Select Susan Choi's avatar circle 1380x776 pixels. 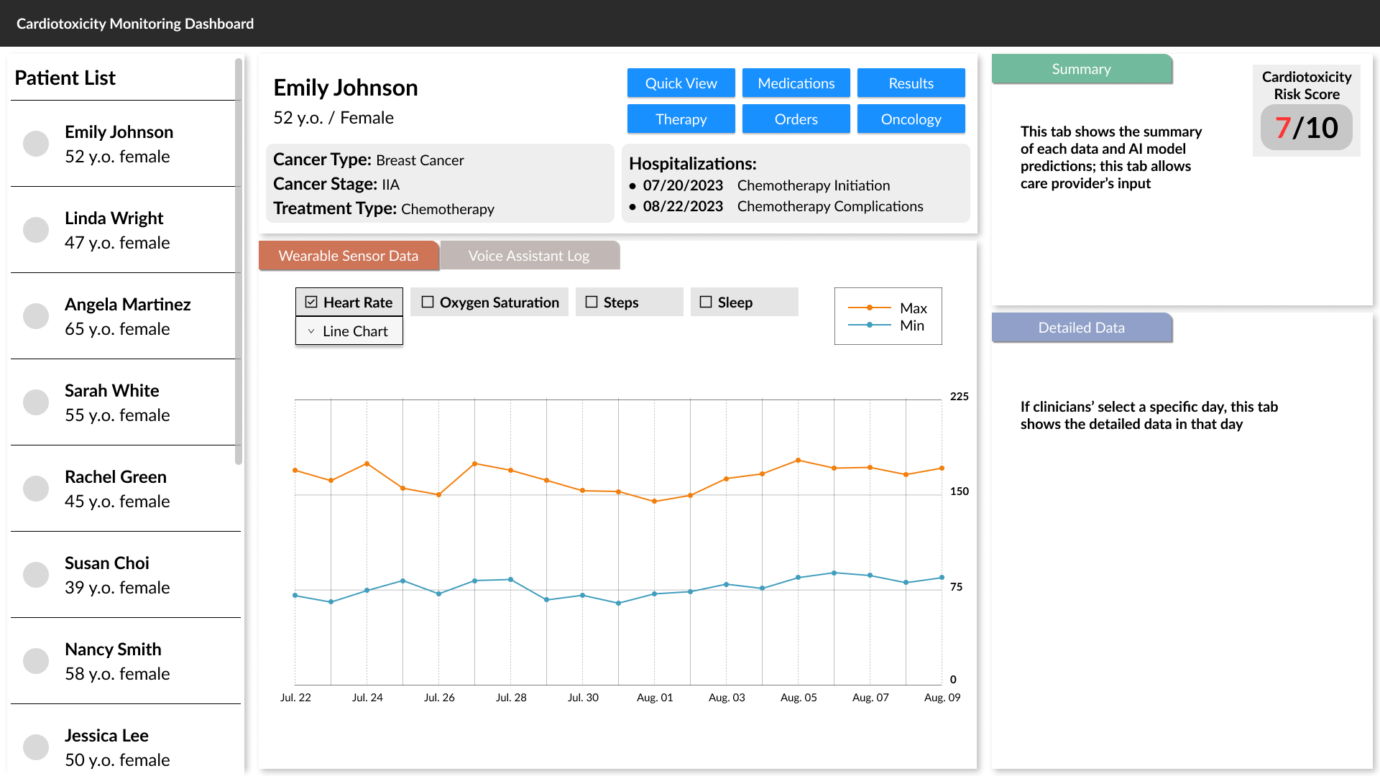[36, 575]
